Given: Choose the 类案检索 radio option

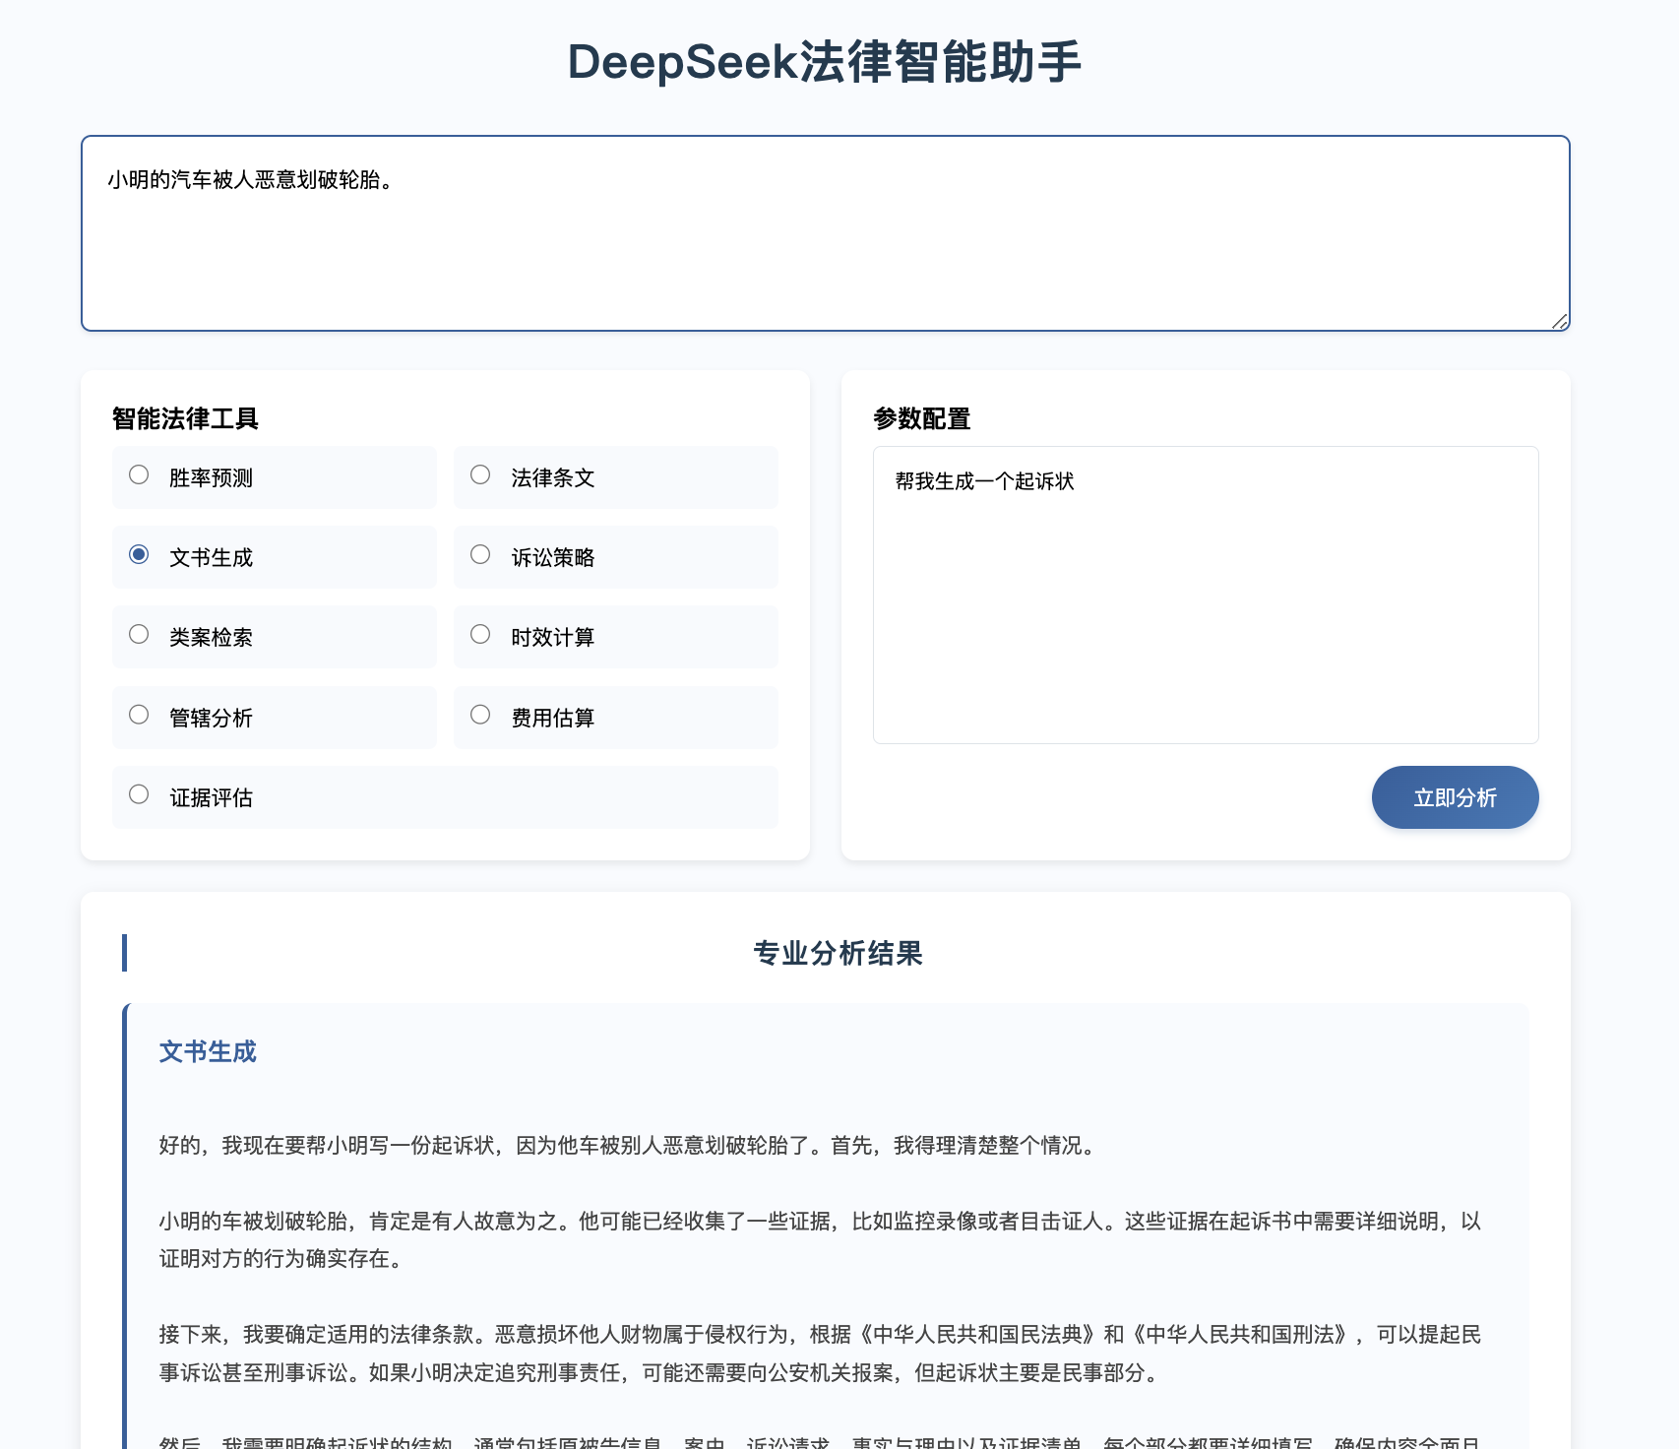Looking at the screenshot, I should click(139, 635).
